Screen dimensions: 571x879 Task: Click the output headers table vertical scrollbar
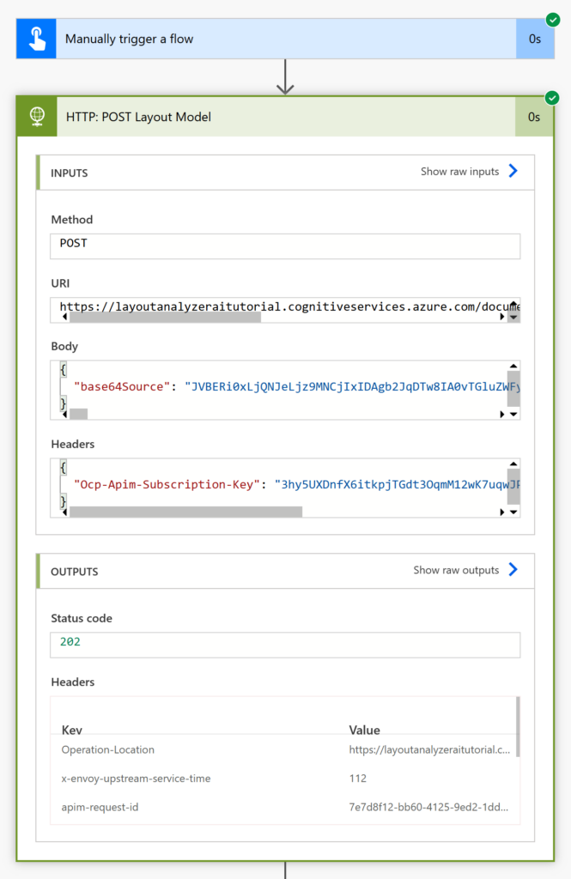(518, 726)
